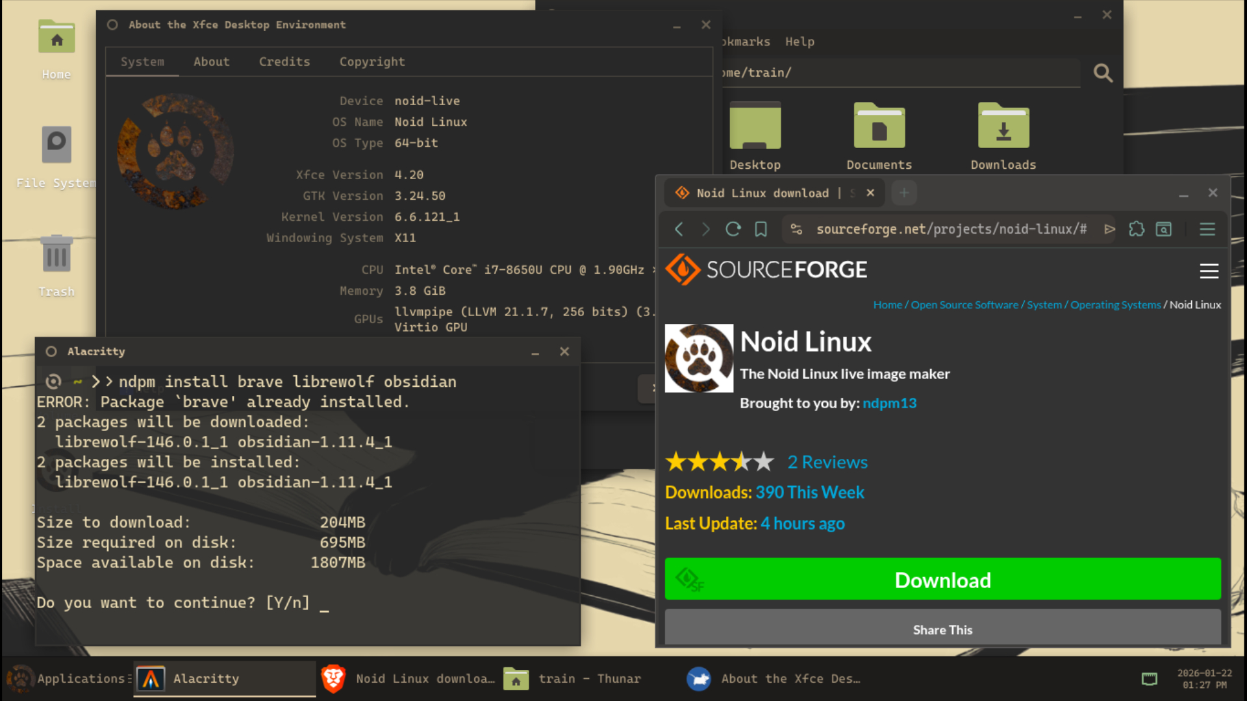Bookmark the page via the star icon

pos(761,229)
